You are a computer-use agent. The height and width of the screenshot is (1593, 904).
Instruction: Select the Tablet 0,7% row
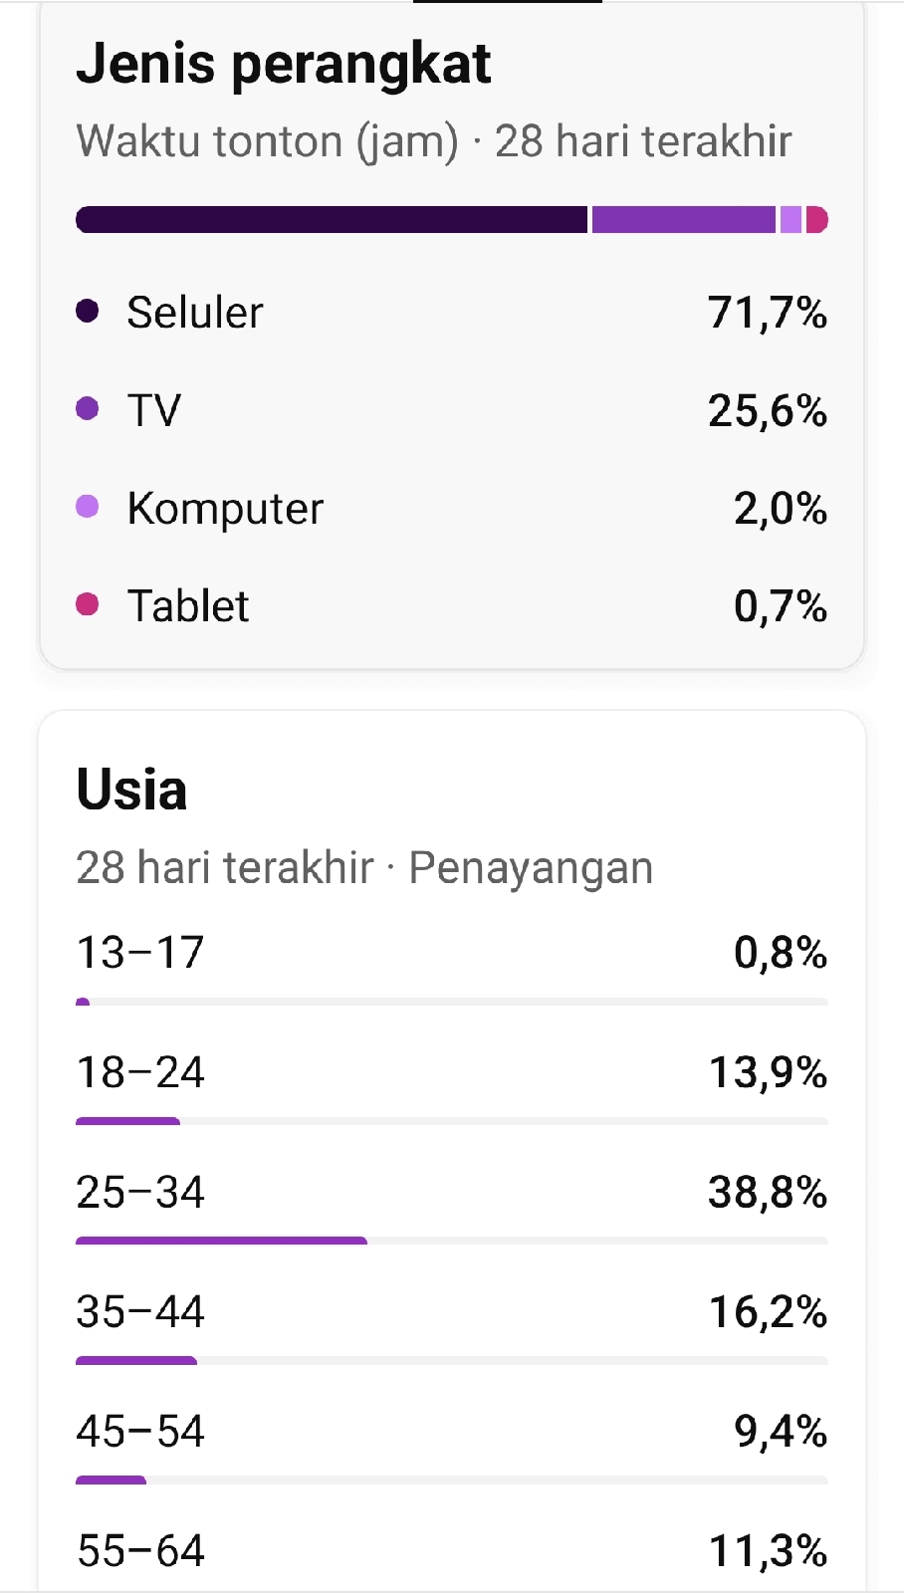tap(452, 605)
